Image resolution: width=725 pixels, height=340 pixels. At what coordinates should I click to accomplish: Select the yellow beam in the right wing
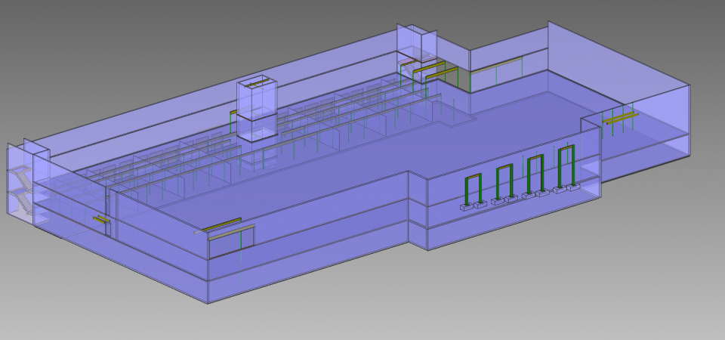tap(621, 117)
